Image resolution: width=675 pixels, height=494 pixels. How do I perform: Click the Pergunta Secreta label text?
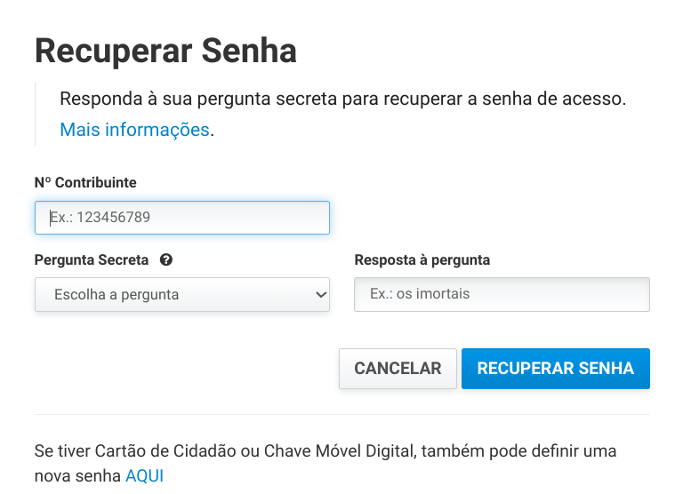pyautogui.click(x=92, y=260)
